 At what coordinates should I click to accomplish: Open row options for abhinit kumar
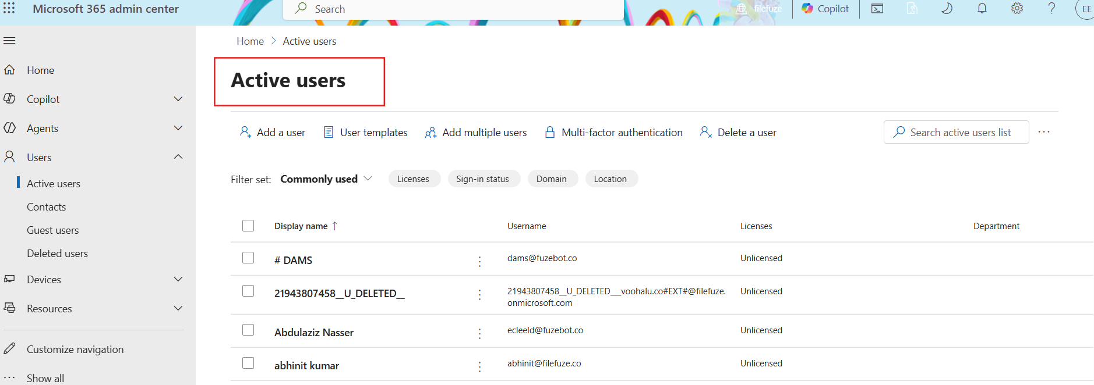(x=480, y=367)
